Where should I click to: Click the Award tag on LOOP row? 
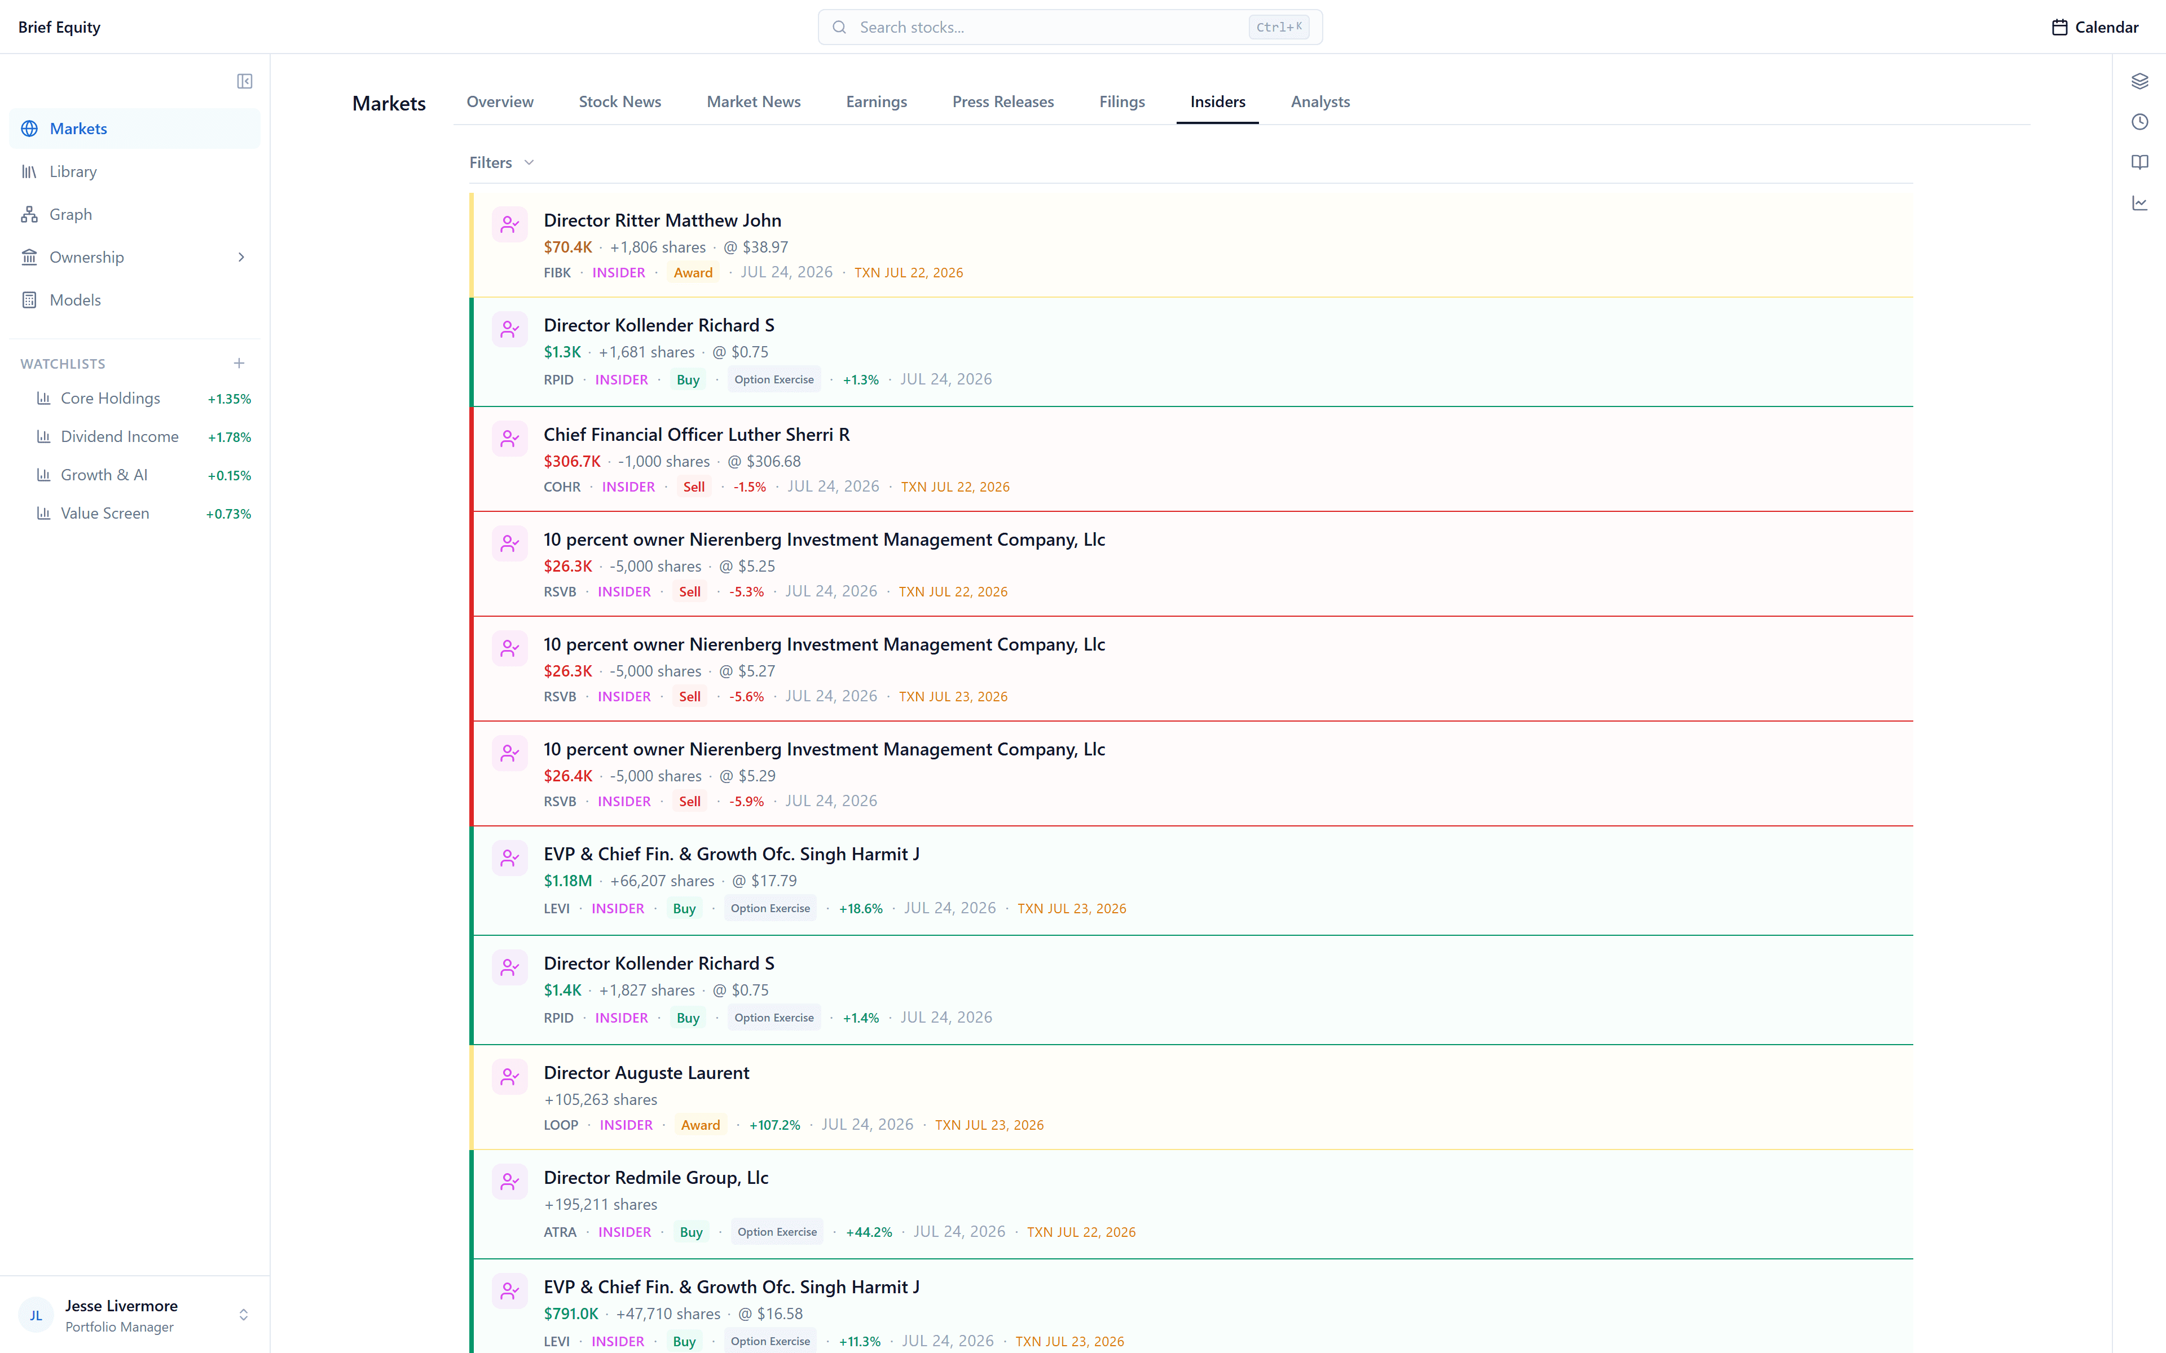click(700, 1125)
